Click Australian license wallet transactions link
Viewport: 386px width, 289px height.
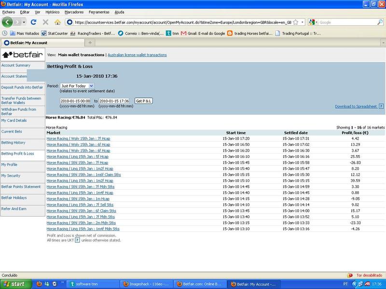click(x=137, y=55)
